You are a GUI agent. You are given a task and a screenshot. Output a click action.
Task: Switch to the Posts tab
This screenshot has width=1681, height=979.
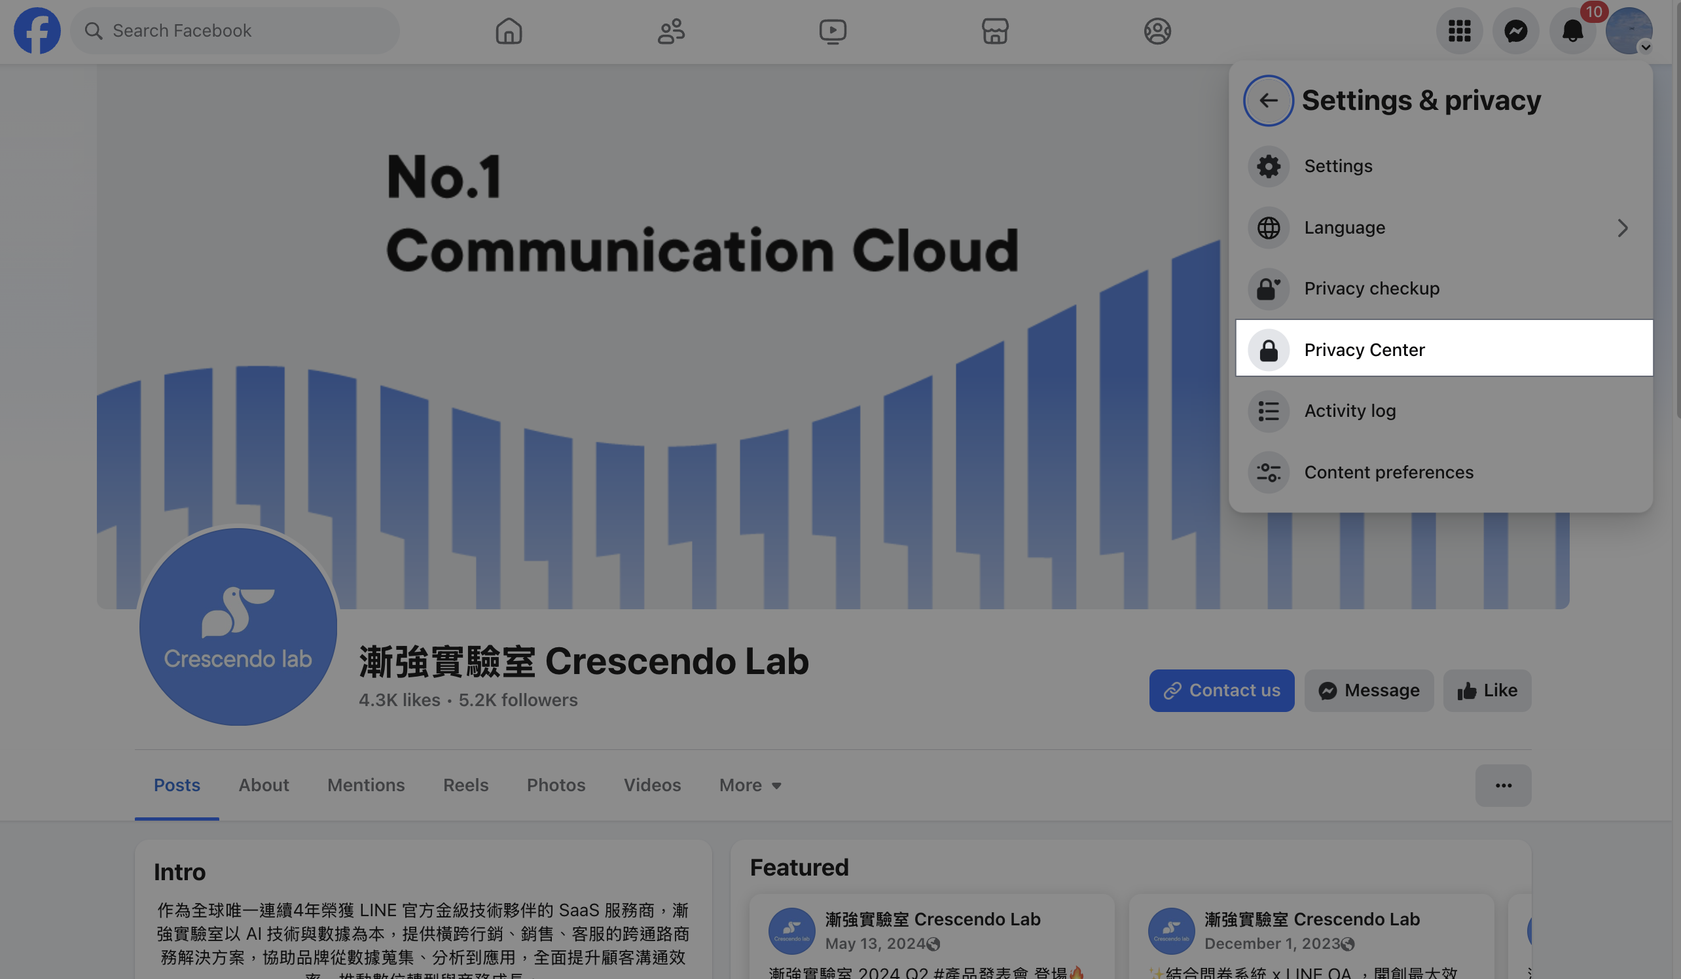177,785
